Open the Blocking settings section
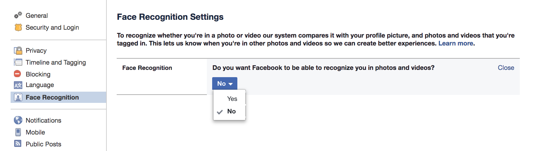 click(x=38, y=74)
